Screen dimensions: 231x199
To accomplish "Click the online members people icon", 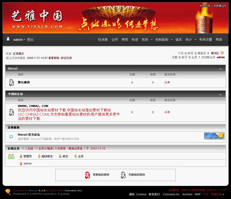I will [11, 156].
